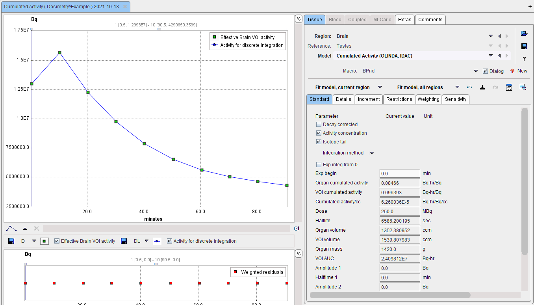Open the Restrictions tab
The height and width of the screenshot is (305, 534).
pos(399,99)
